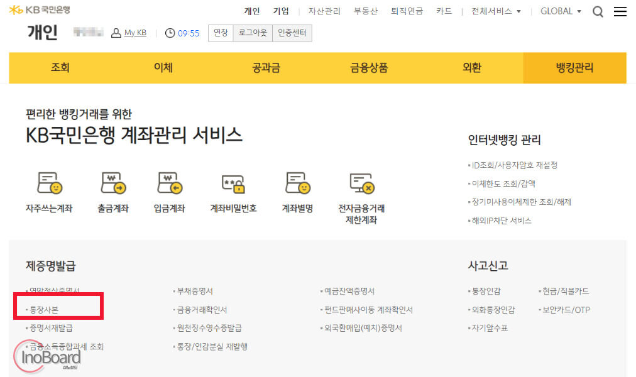Image resolution: width=636 pixels, height=377 pixels.
Task: Open the 원천징수영수증발급 link
Action: [x=209, y=328]
